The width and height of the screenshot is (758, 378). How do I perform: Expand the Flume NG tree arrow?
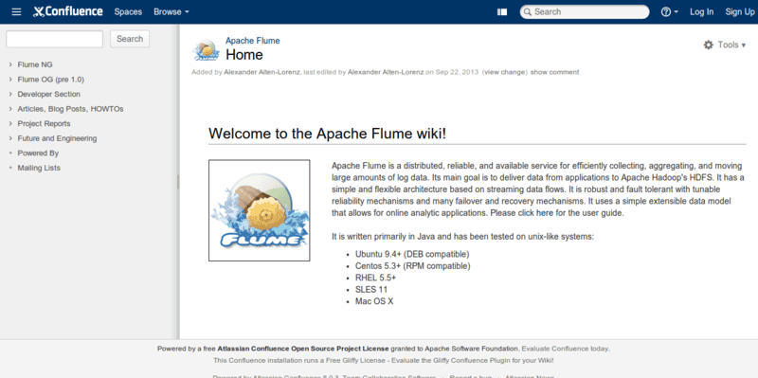10,64
